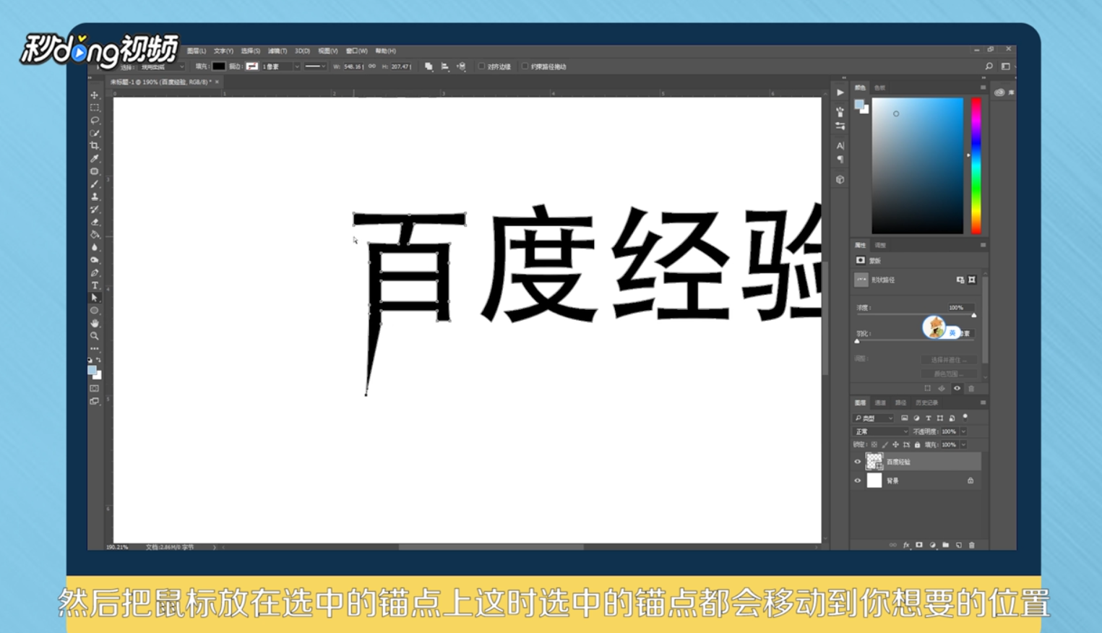Select the Rectangular Marquee tool
The height and width of the screenshot is (633, 1102).
click(95, 108)
